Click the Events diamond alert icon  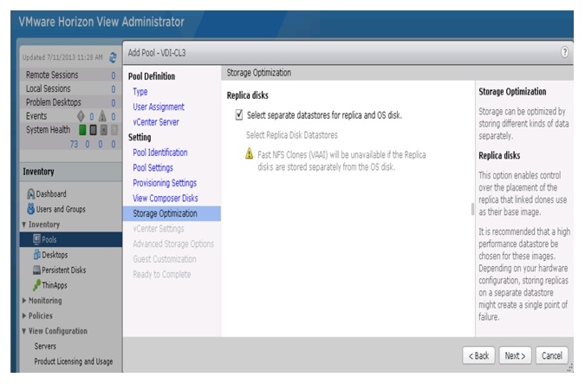(81, 116)
